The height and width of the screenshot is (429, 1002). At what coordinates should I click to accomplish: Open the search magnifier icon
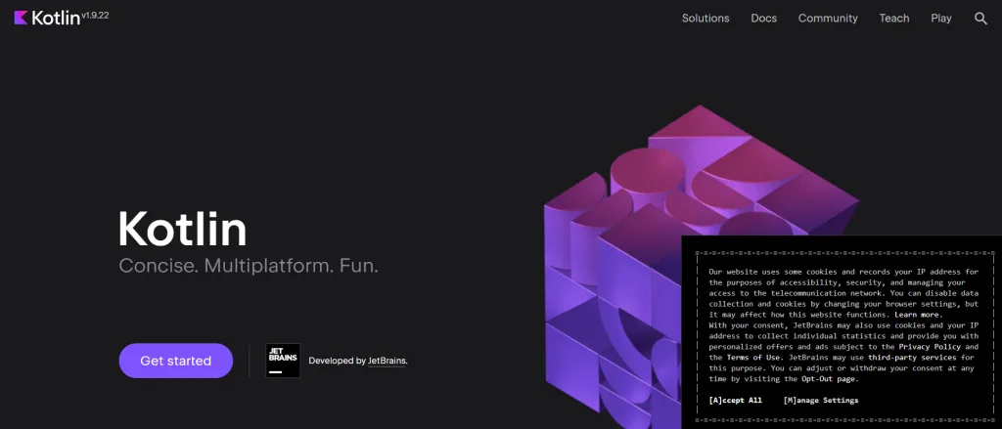(980, 19)
